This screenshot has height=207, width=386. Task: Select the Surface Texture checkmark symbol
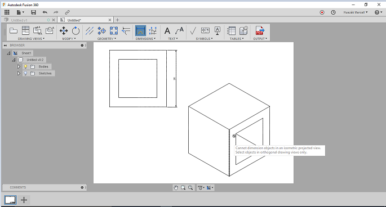[193, 31]
